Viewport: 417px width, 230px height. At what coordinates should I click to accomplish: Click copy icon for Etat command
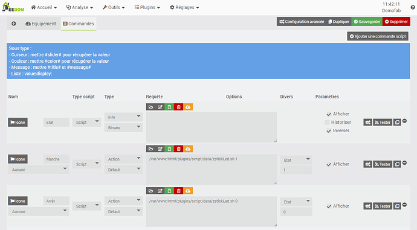point(397,123)
